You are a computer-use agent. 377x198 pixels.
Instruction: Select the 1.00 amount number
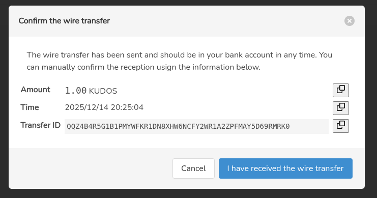tap(76, 91)
